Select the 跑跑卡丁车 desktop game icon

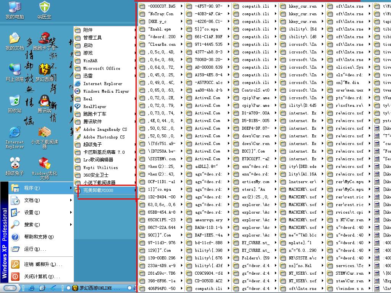click(x=44, y=41)
